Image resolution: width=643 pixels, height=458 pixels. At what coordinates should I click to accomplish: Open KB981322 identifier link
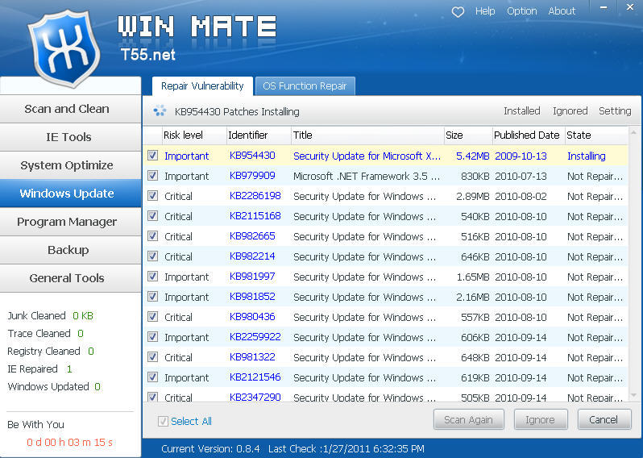[252, 357]
